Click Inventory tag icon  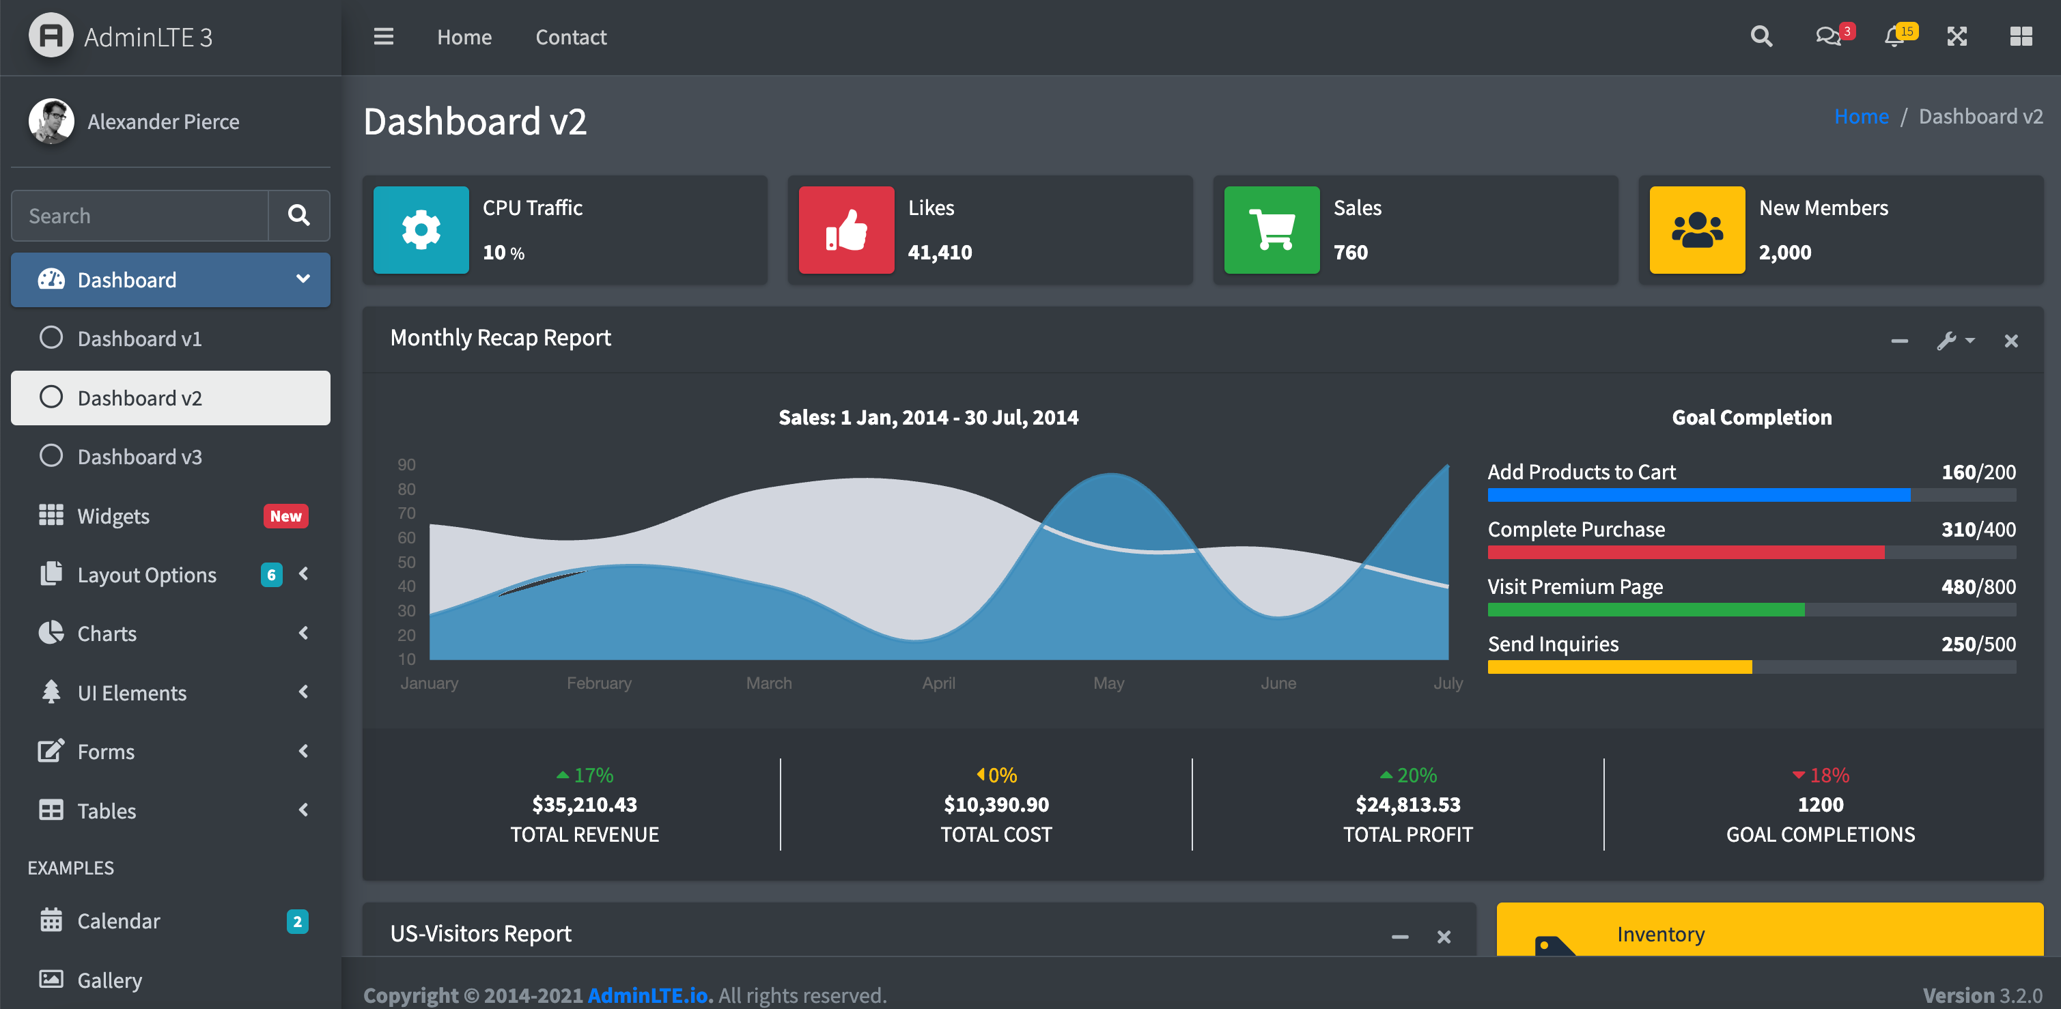[1554, 946]
